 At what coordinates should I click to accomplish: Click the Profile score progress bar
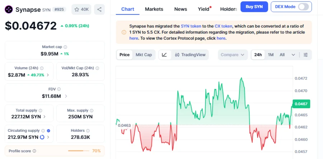click(x=79, y=151)
